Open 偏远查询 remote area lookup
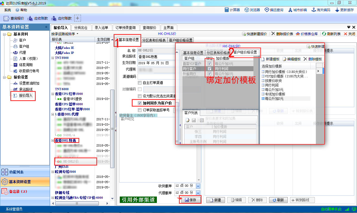The height and width of the screenshot is (213, 357). coord(274,10)
